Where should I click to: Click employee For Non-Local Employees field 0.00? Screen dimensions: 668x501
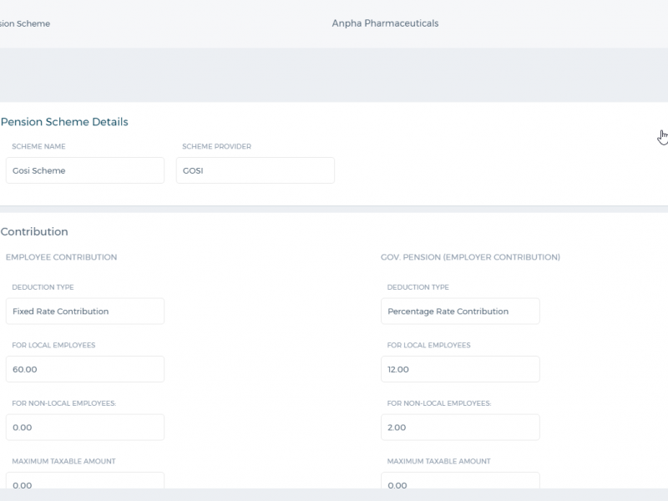pyautogui.click(x=85, y=427)
